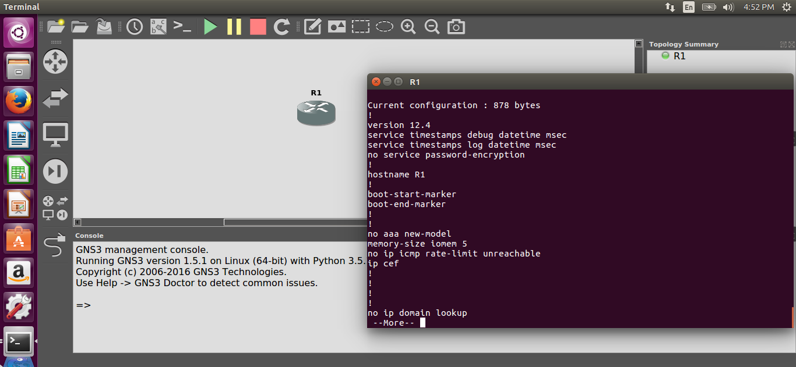Screen dimensions: 796x367
Task: Browse security devices in the device toolbar
Action: pyautogui.click(x=55, y=171)
